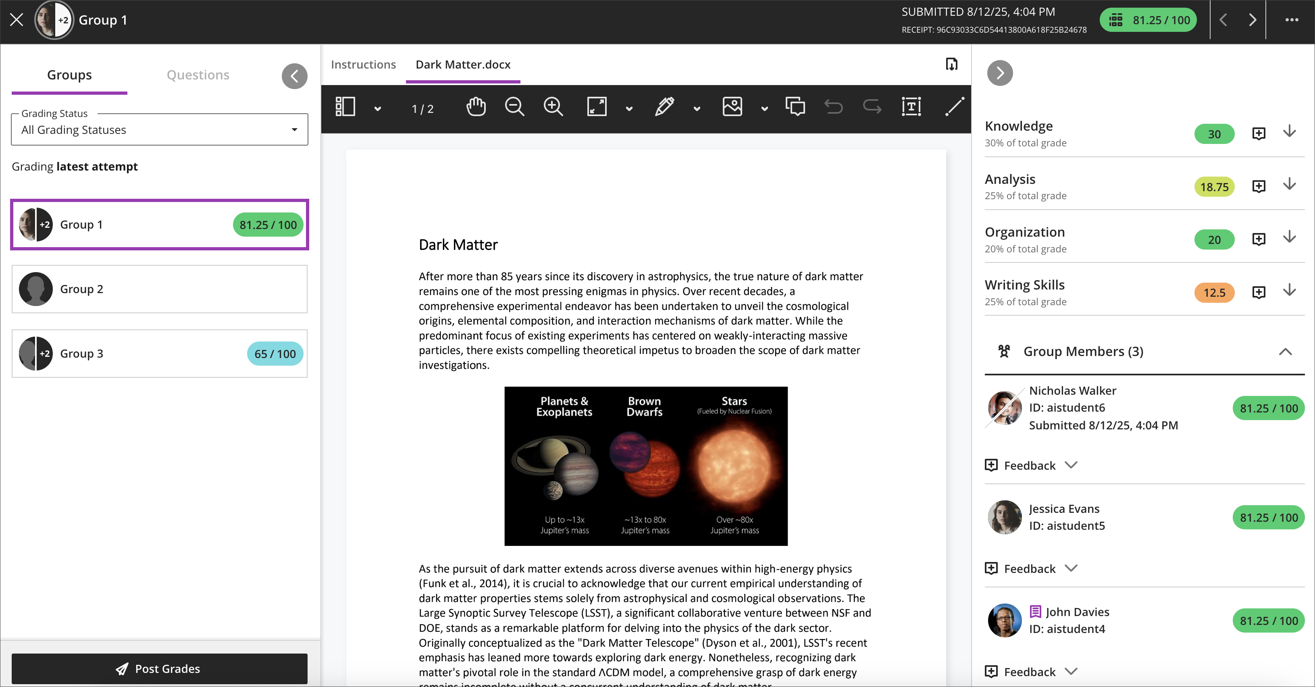Download the Dark Matter.docx file
1315x687 pixels.
951,65
